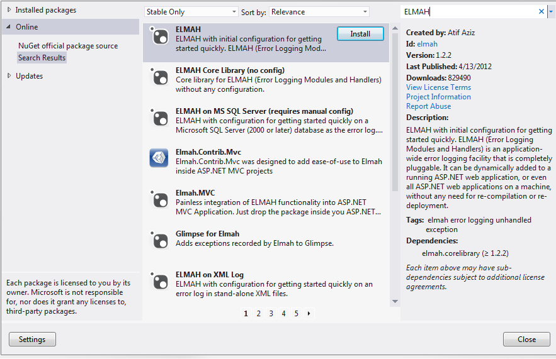Viewport: 556px width, 359px height.
Task: Click the ELMAH on MS SQL Server icon
Action: coord(159,118)
